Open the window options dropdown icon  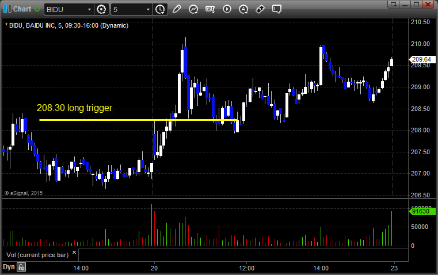tap(393, 4)
